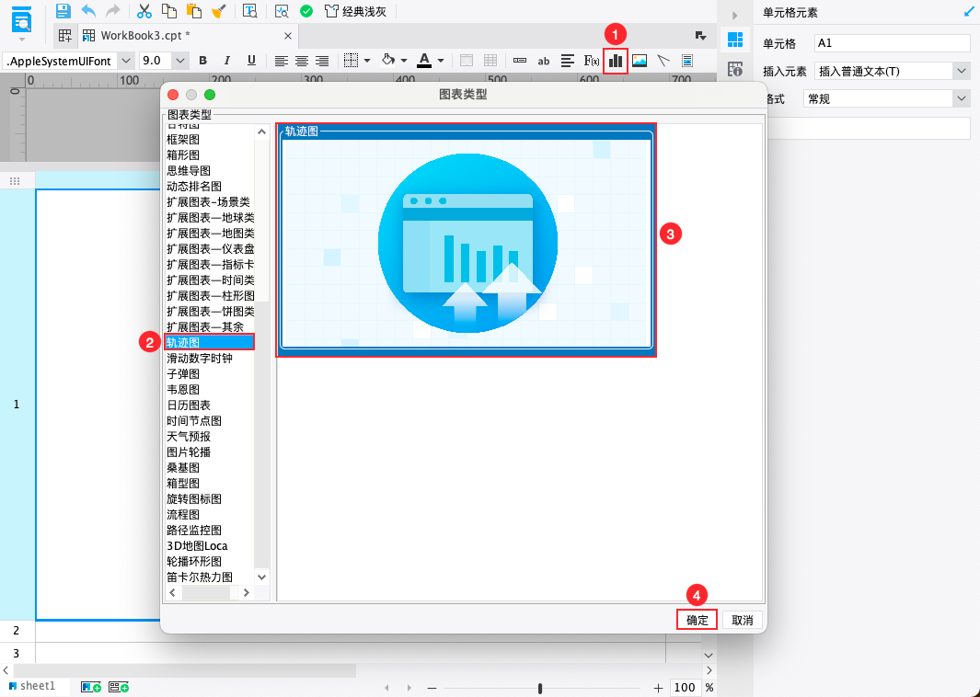Click the Save disk icon
The width and height of the screenshot is (980, 697).
point(63,11)
